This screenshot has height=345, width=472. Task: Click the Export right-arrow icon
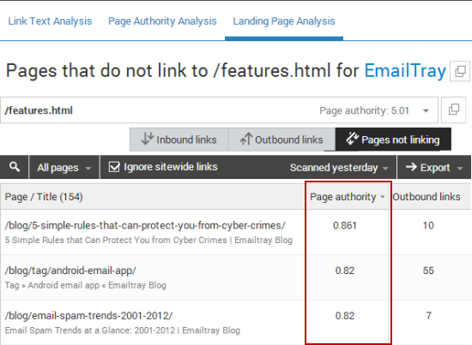411,167
